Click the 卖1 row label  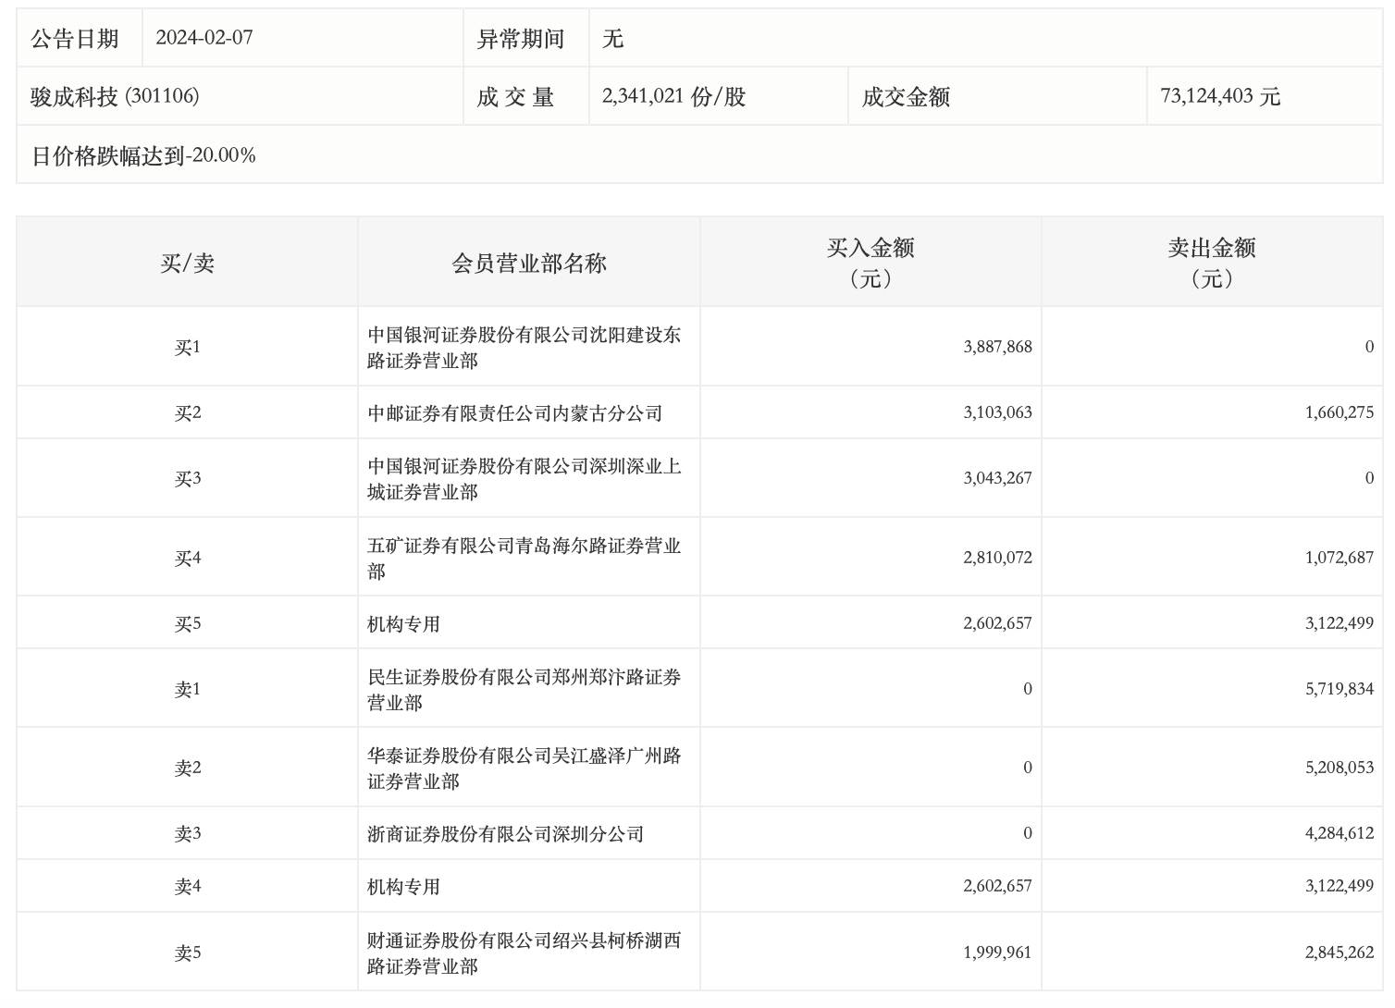[x=187, y=690]
